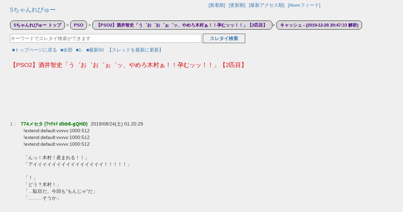Click スレッドを最新に更新 link
The height and width of the screenshot is (212, 403).
[135, 50]
